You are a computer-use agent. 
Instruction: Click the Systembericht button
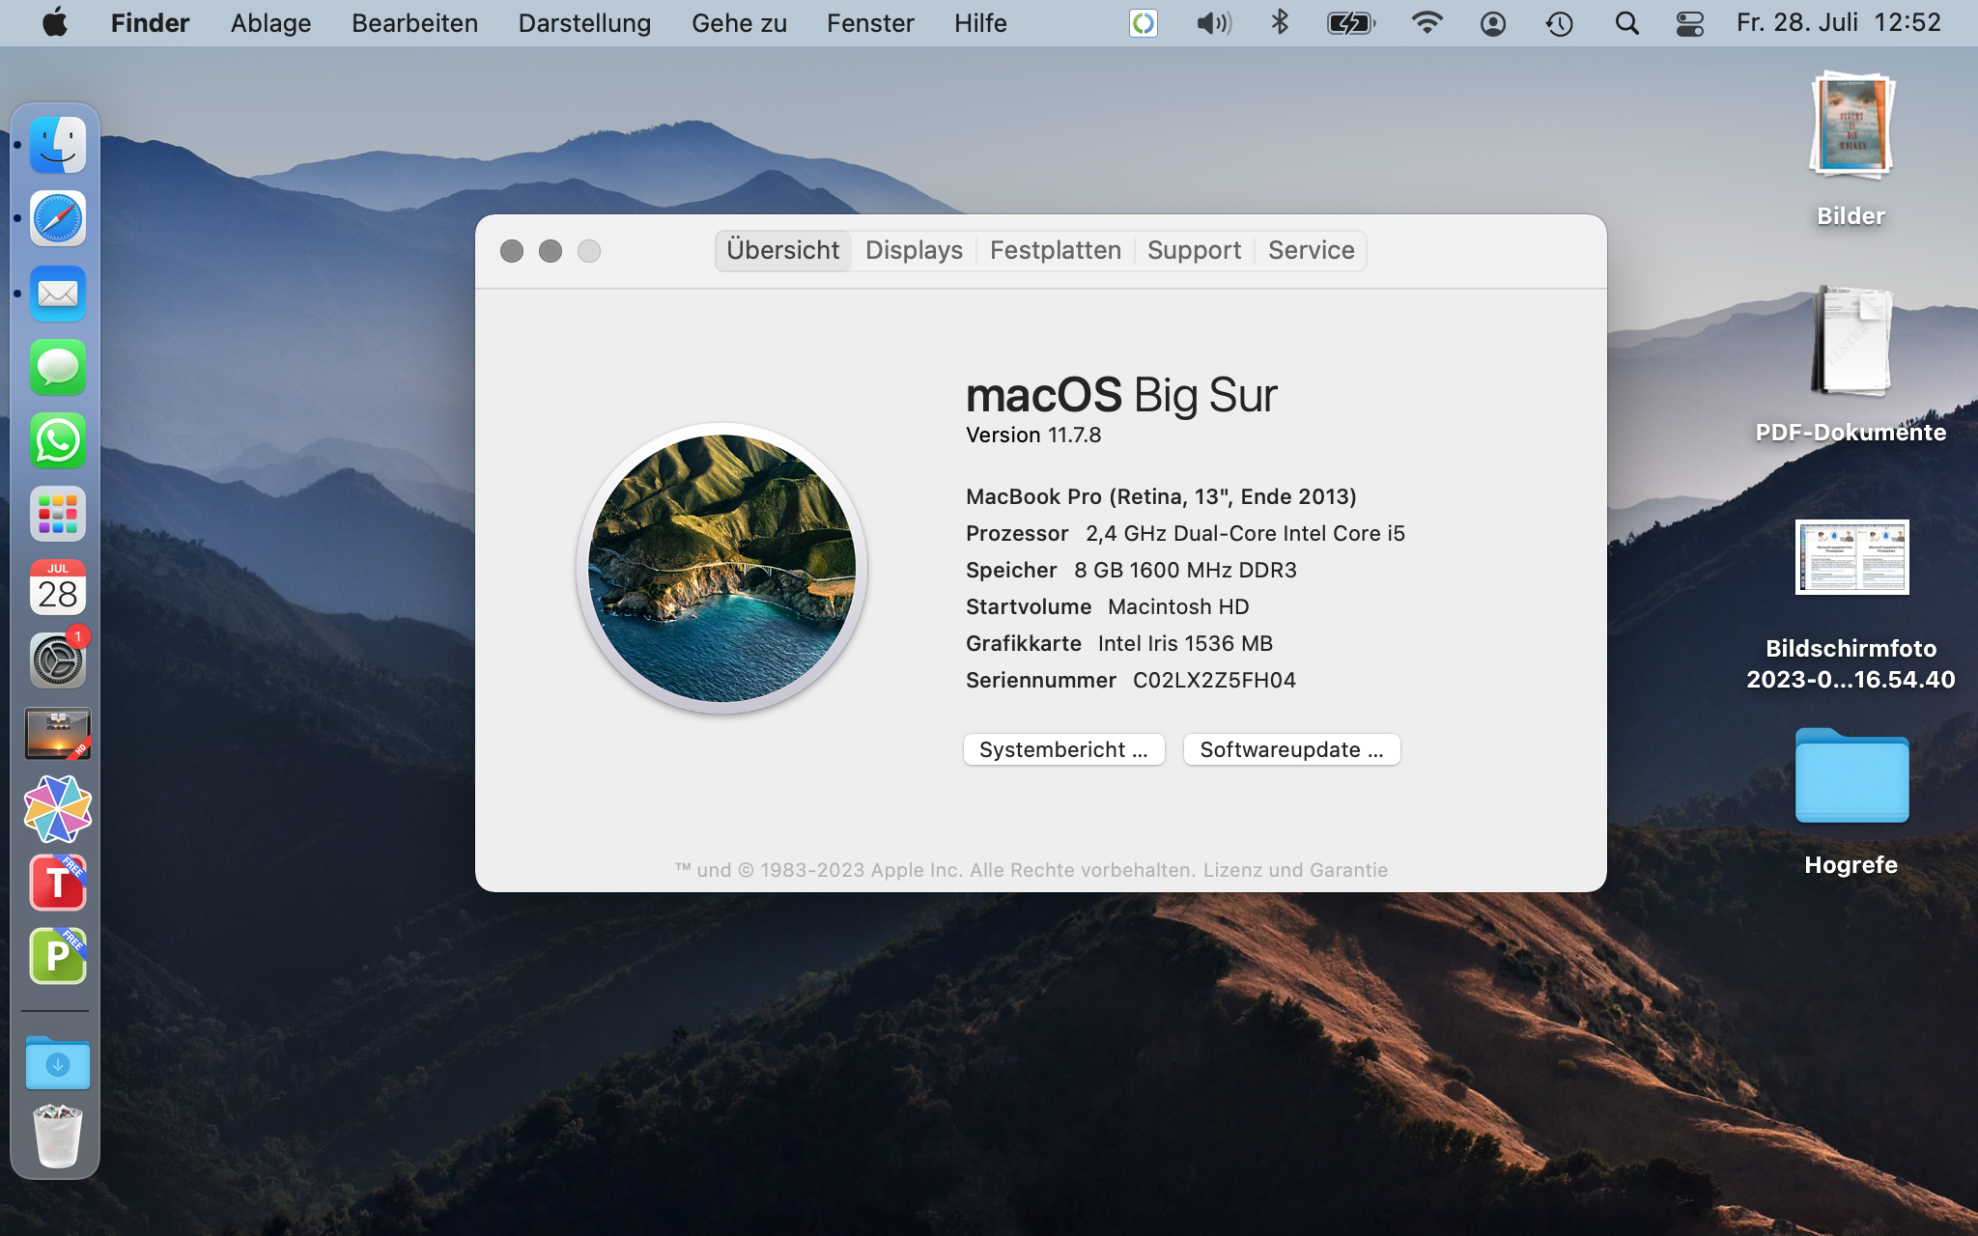tap(1063, 749)
